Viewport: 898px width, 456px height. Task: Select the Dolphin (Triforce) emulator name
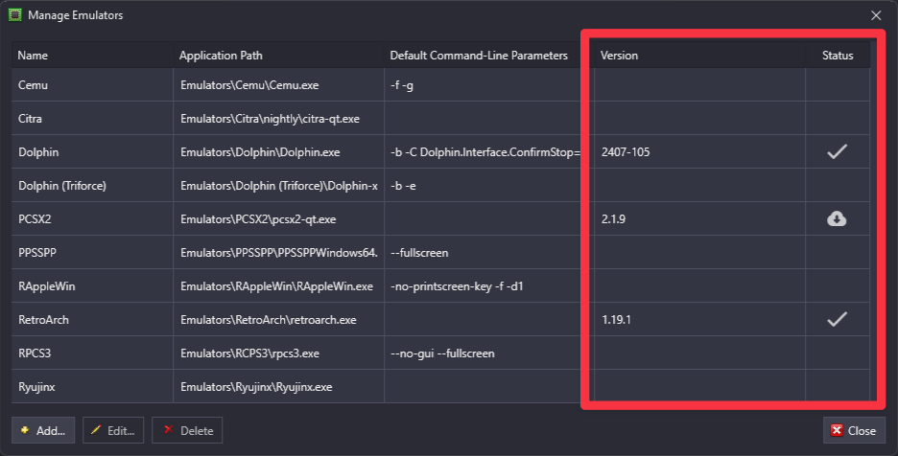[x=61, y=186]
